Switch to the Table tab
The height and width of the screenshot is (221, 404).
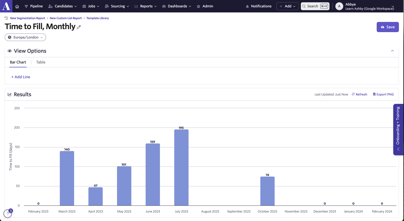coord(41,62)
